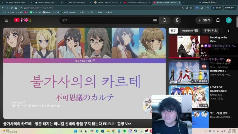
Task: Open the CHZZK bookmark
Action: [68, 12]
